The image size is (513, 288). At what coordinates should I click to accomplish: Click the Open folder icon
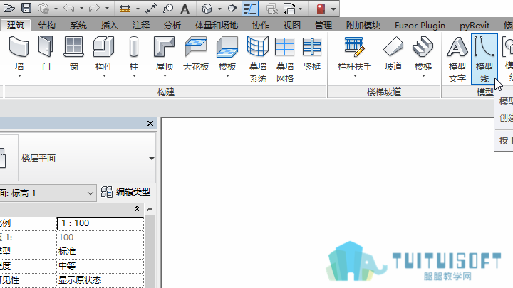[x=9, y=8]
